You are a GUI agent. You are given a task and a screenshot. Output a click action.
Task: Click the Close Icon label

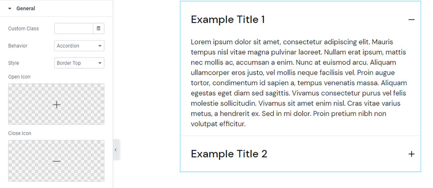coord(20,133)
